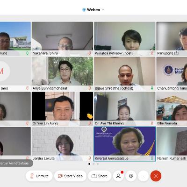
Task: Click muted mic icon on Jenjira Lekutai tile
Action: [90, 158]
